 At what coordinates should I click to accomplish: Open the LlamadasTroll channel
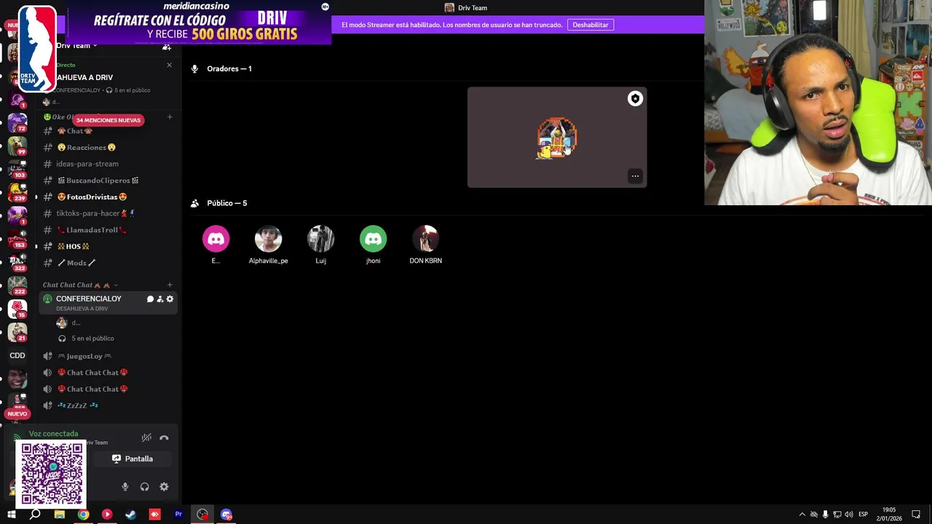pos(108,230)
